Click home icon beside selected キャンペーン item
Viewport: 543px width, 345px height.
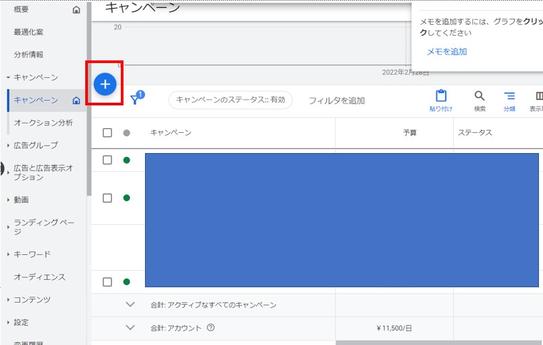coord(77,101)
